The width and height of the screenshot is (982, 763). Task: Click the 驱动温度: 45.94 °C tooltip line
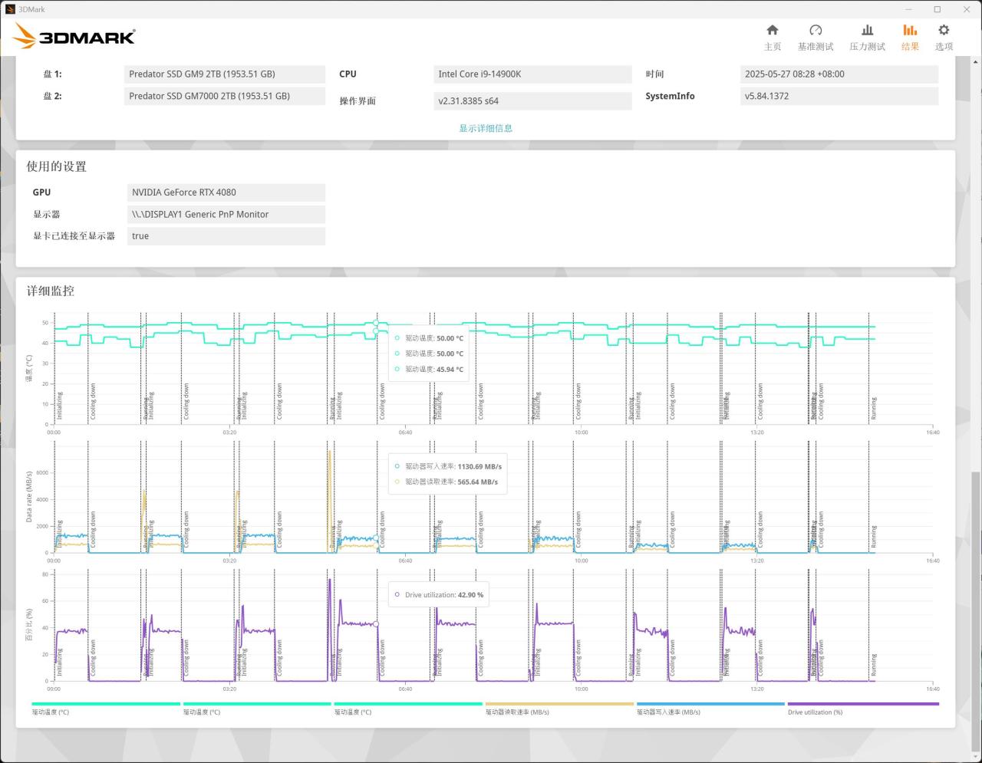pyautogui.click(x=429, y=370)
